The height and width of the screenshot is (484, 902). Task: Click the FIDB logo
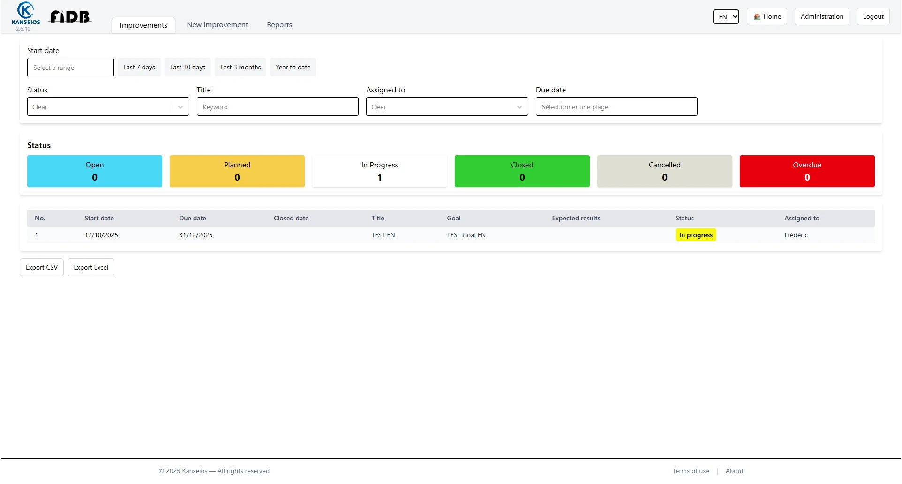(70, 17)
